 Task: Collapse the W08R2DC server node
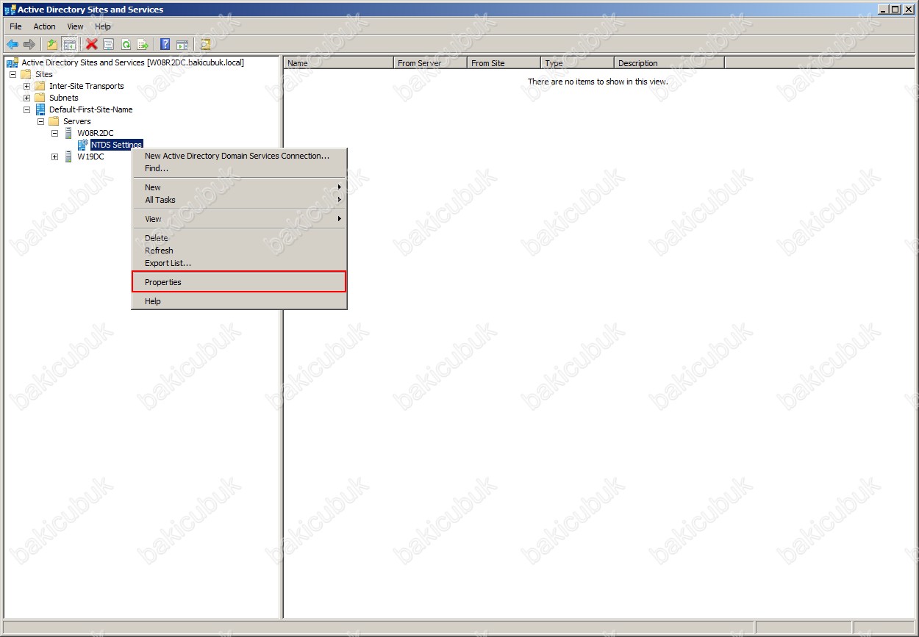click(54, 133)
